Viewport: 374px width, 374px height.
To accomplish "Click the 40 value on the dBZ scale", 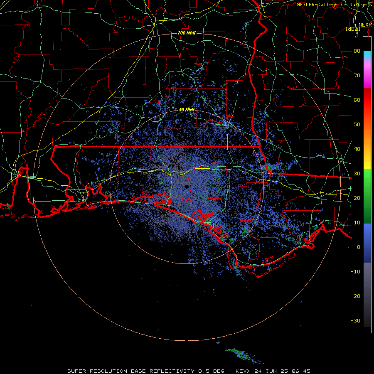I will 357,149.
